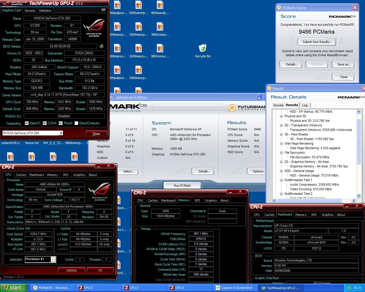Click the BIOS save chip icon in GPU-Z
365x292 pixels.
pos(101,46)
